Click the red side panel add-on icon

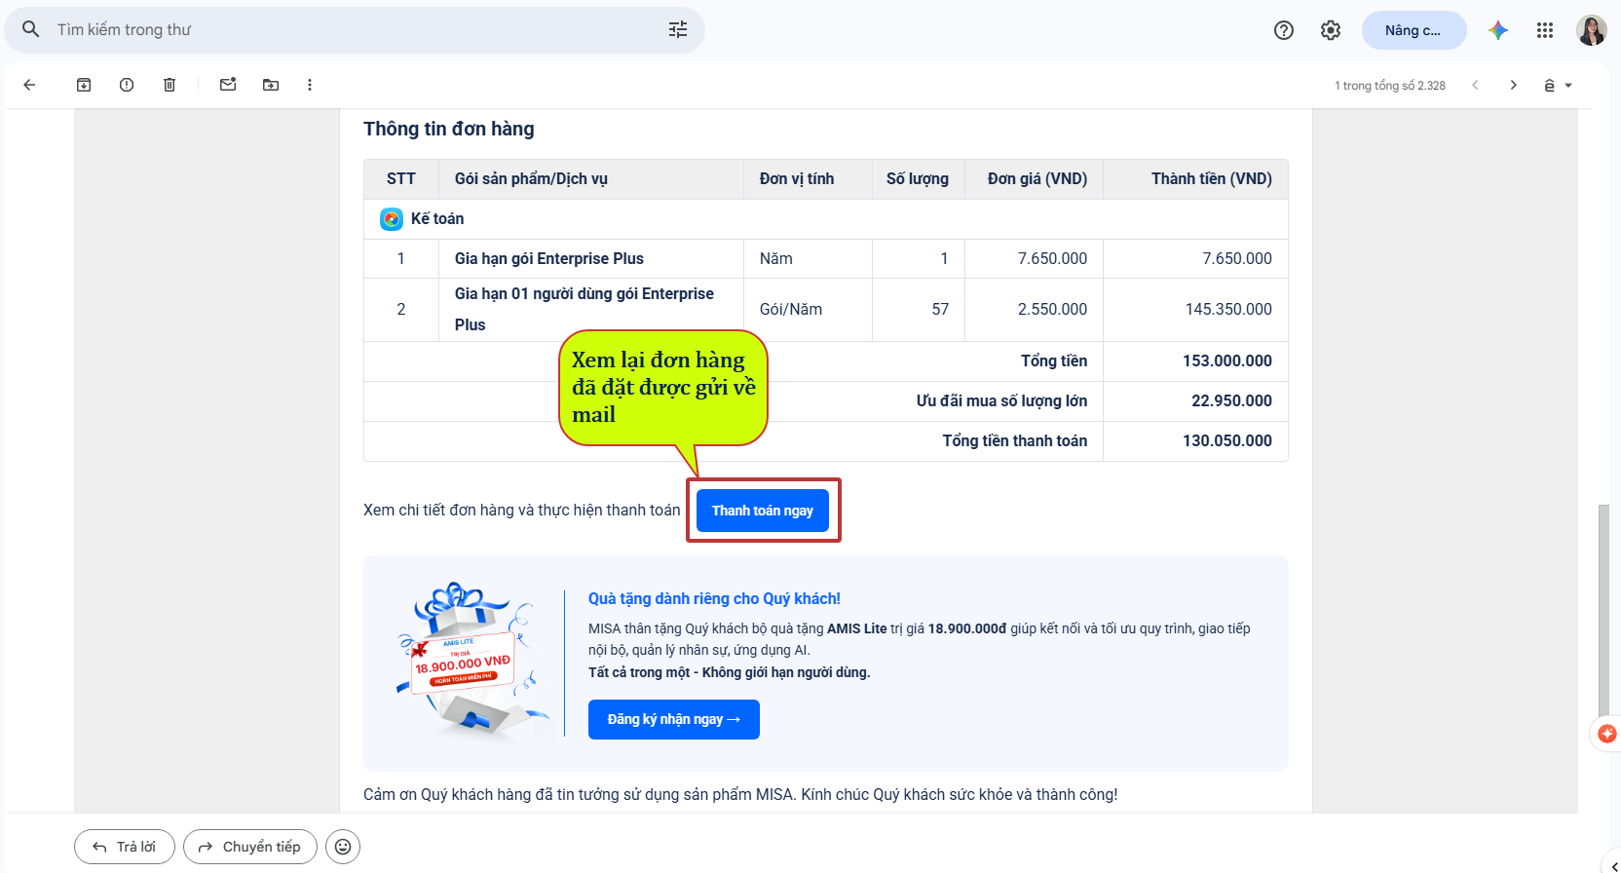1607,734
